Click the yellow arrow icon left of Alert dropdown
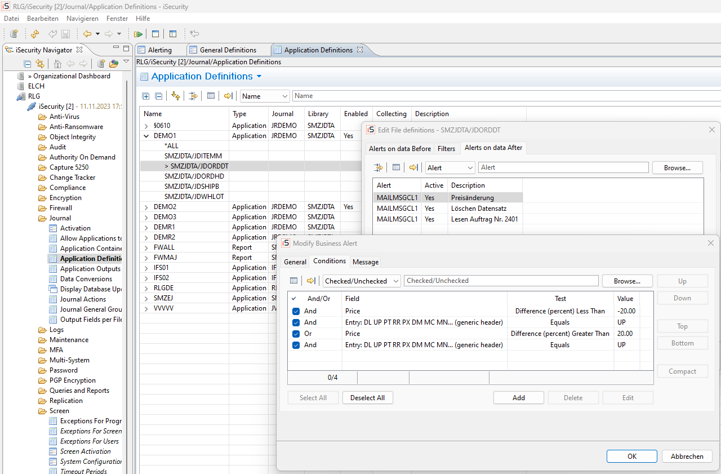The height and width of the screenshot is (474, 721). [x=413, y=167]
